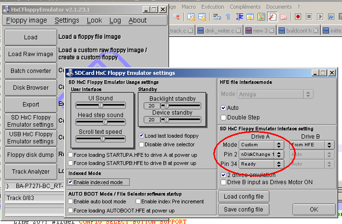Click the Load config file button
Screen dimensions: 342x224
244,197
